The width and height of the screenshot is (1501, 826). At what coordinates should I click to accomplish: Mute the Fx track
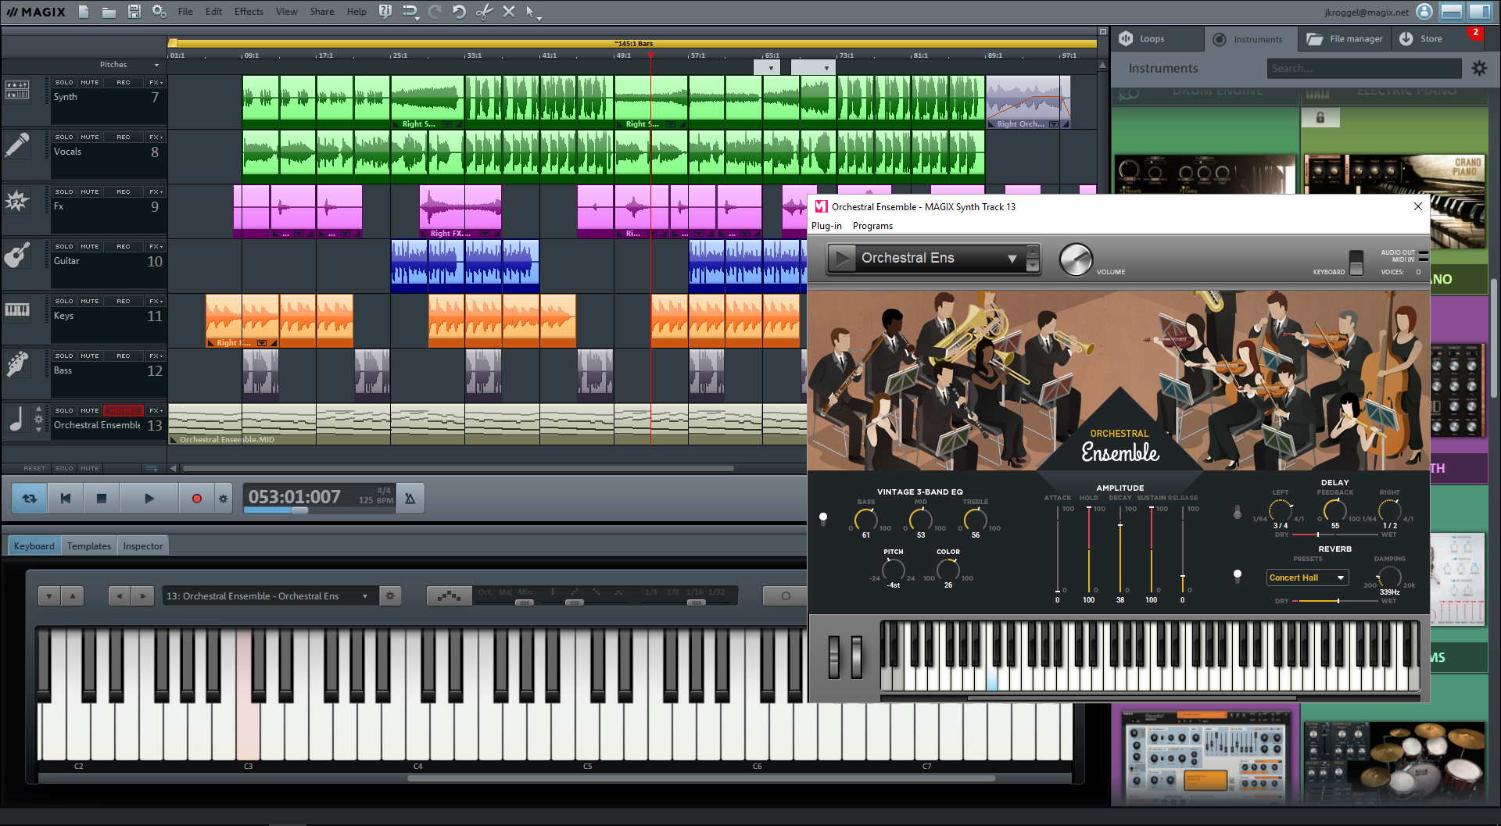pyautogui.click(x=90, y=191)
